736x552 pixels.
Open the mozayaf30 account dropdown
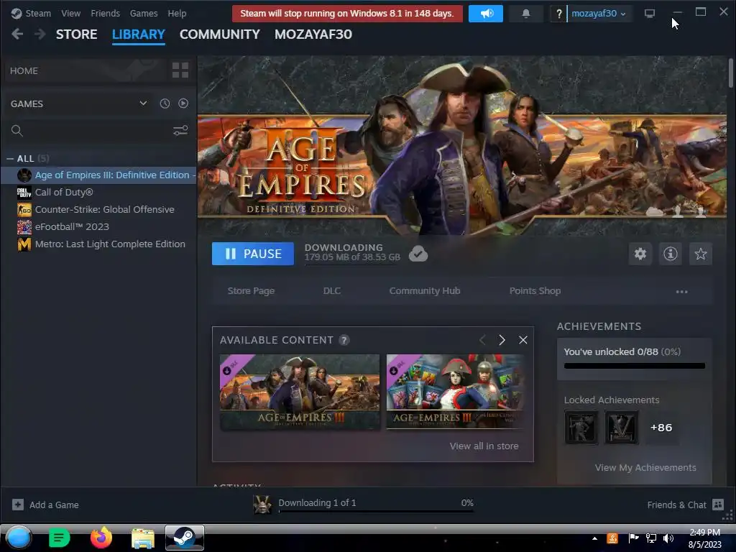tap(599, 14)
